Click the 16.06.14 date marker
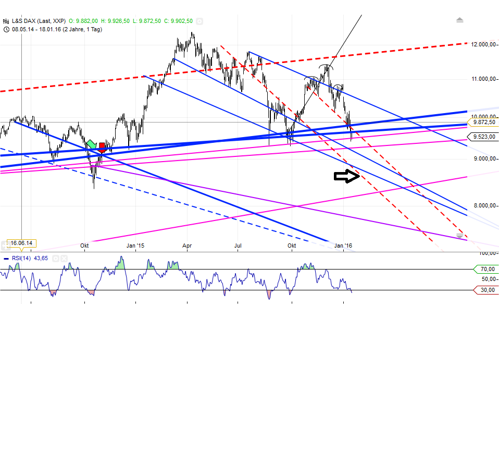 pos(21,243)
